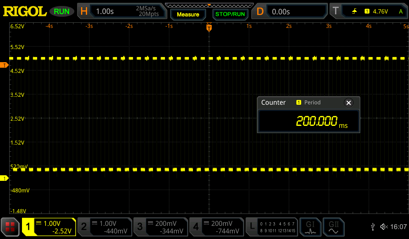
Task: Adjust channel 1 scale 1.00V
Action: [x=52, y=223]
